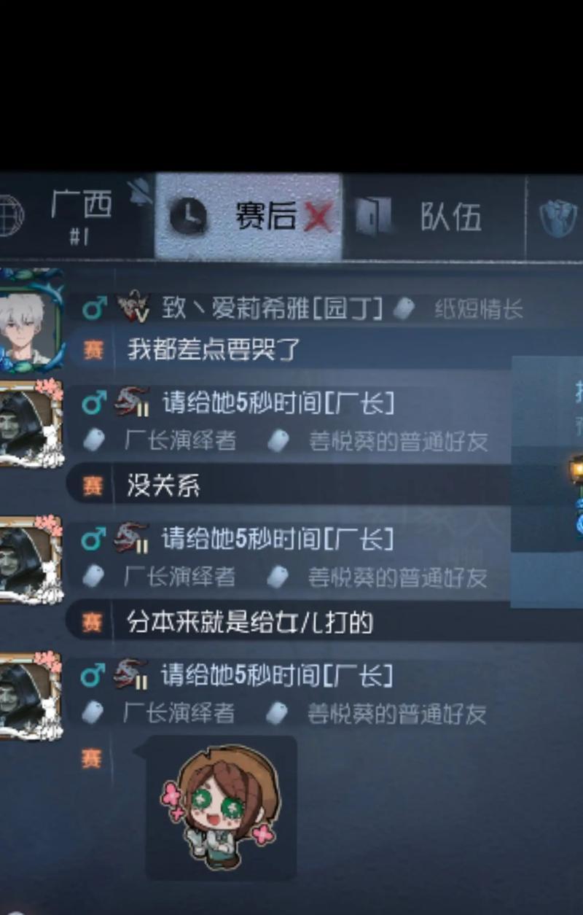
Task: Switch to the 队伍 chat tab
Action: point(434,217)
